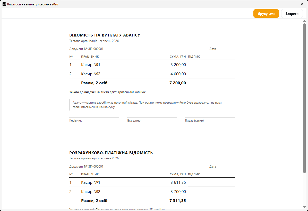Click the payroll total '7 311,35'

coord(178,201)
